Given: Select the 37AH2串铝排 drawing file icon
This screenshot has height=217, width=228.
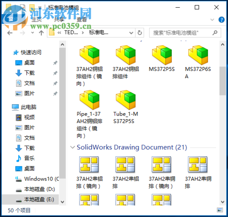Looking at the screenshot, I should click(125, 164).
